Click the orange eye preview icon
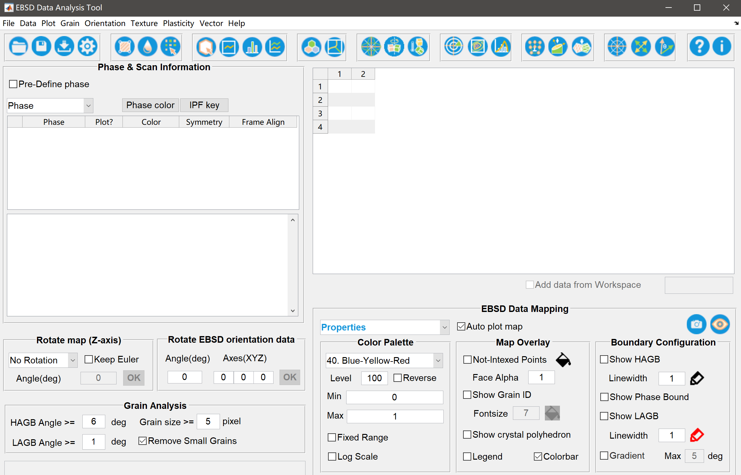Viewport: 741px width, 475px height. point(720,324)
